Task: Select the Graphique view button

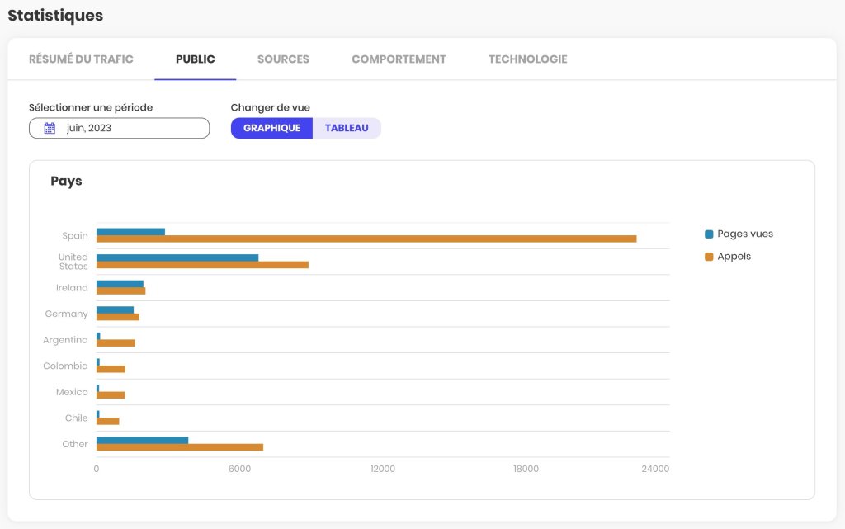Action: pyautogui.click(x=271, y=128)
